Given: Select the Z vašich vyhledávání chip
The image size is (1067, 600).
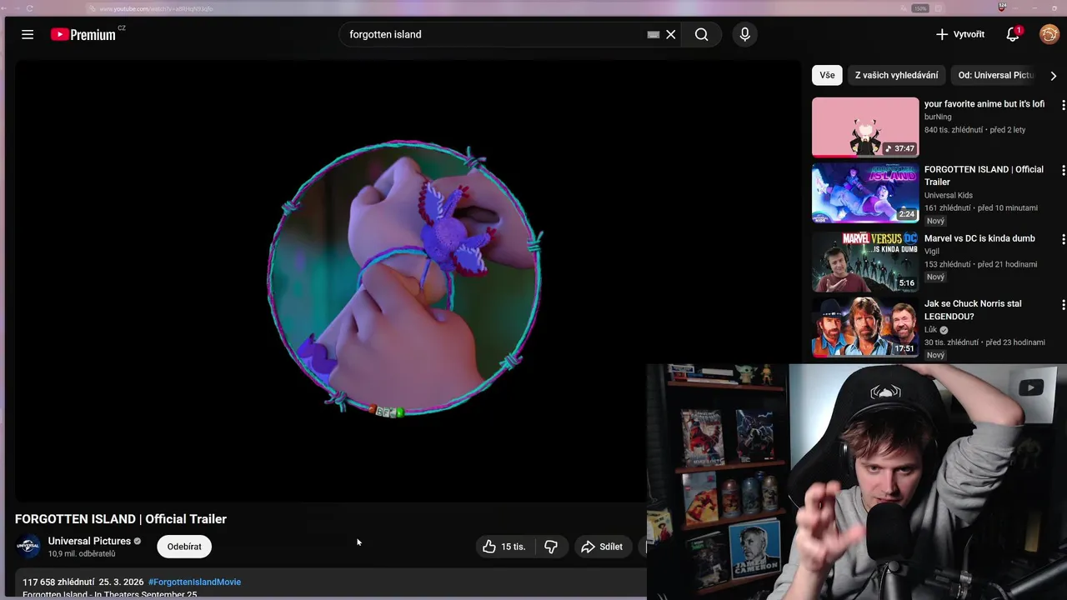Looking at the screenshot, I should (x=896, y=75).
